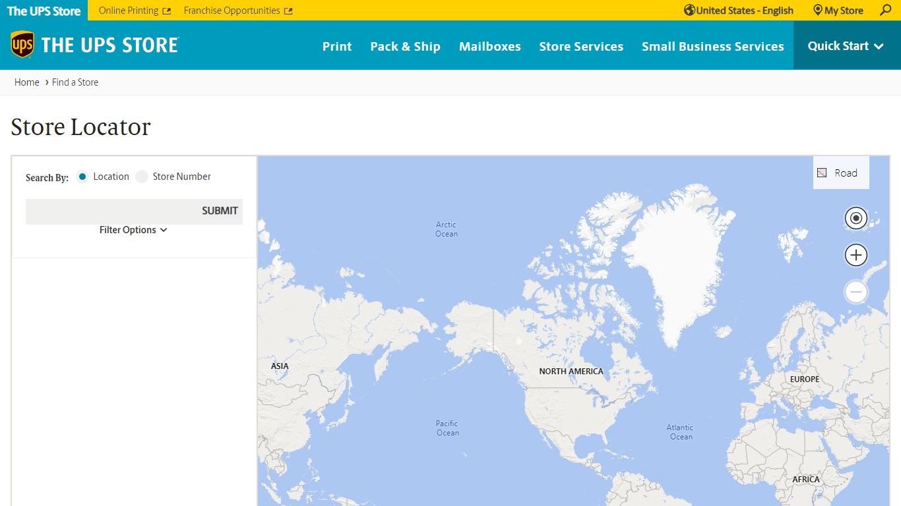Image resolution: width=901 pixels, height=506 pixels.
Task: Click the UPS shield logo
Action: 22,45
